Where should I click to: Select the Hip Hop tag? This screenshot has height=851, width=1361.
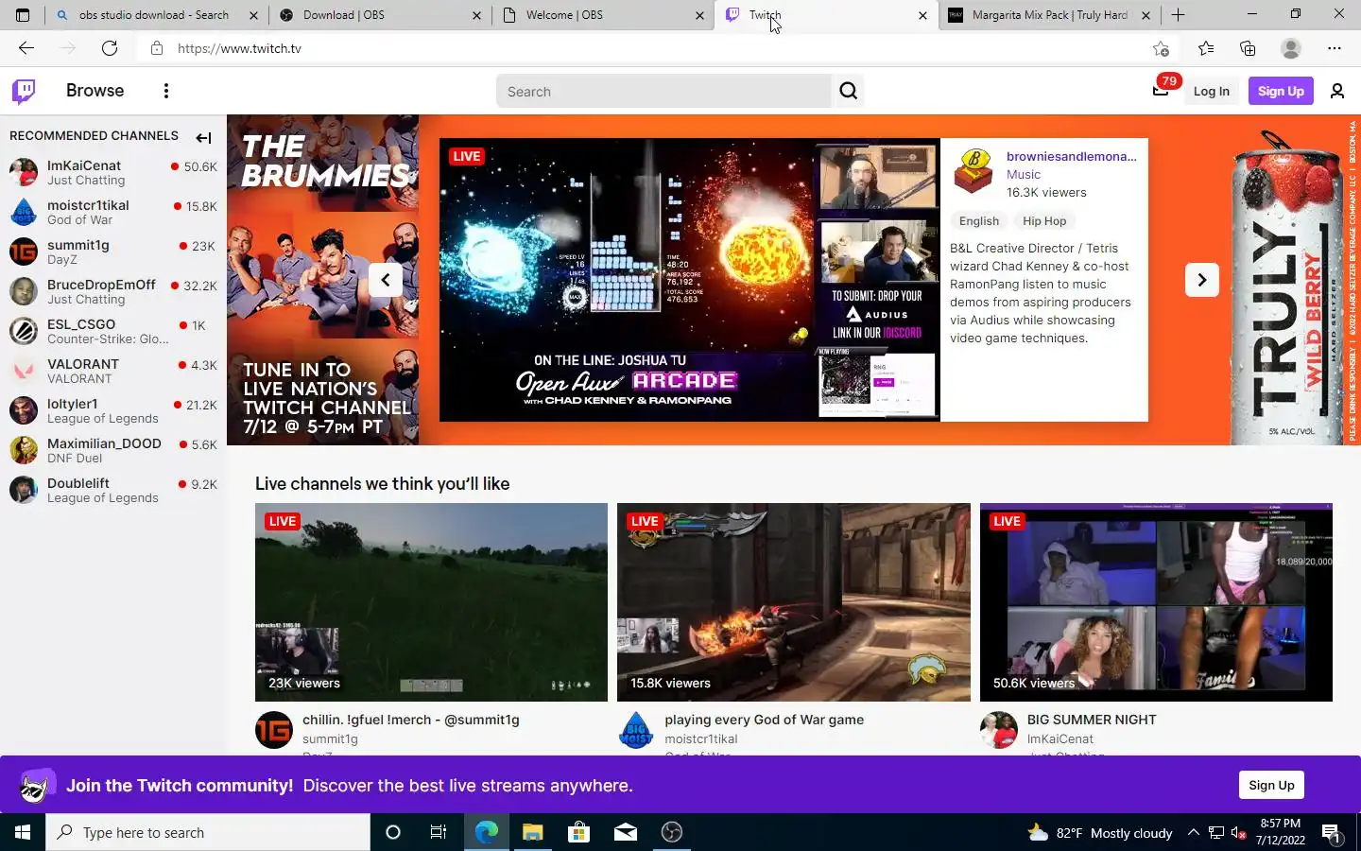(x=1044, y=221)
